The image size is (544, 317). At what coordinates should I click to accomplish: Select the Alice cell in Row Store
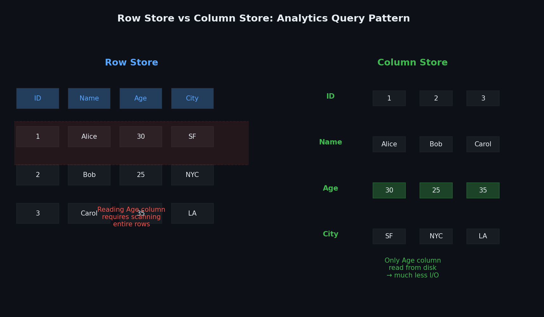89,137
